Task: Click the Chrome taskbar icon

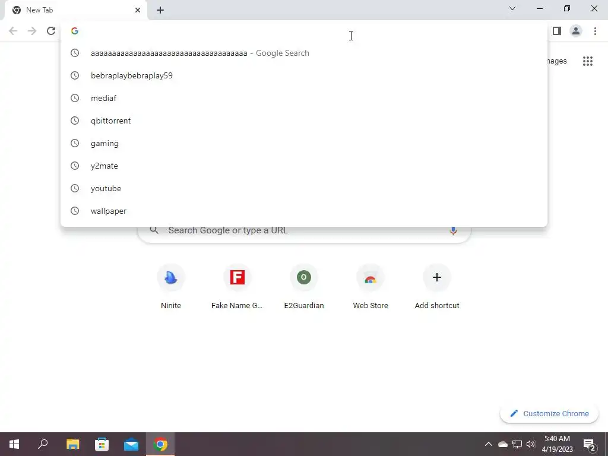Action: point(160,444)
